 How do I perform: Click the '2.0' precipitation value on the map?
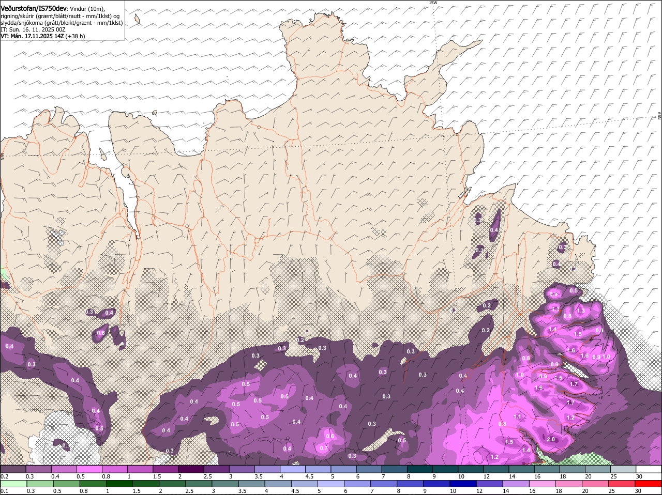551,439
